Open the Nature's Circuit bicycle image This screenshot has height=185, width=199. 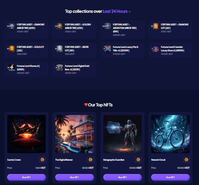[x=170, y=134]
